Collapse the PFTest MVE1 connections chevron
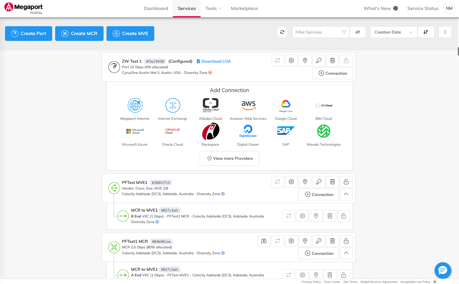Image resolution: width=459 pixels, height=284 pixels. 346,195
